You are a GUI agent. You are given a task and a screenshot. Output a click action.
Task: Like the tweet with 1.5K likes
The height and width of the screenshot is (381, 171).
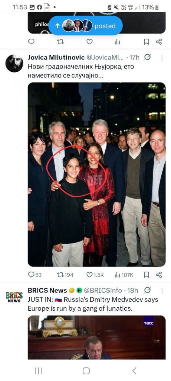point(95,275)
